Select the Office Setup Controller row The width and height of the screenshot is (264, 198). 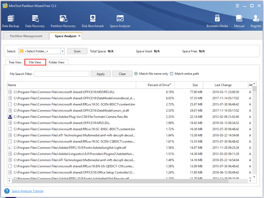(130, 172)
